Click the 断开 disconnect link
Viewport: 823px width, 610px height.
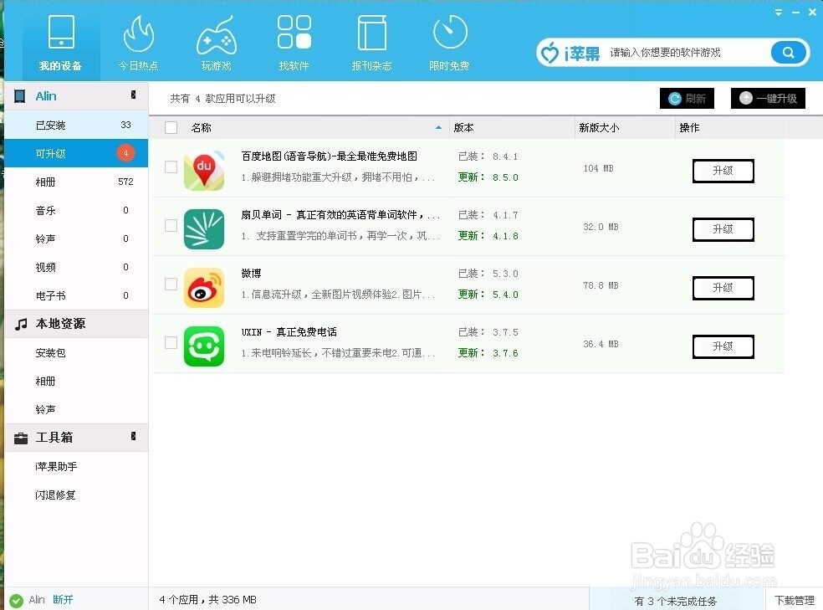click(63, 599)
